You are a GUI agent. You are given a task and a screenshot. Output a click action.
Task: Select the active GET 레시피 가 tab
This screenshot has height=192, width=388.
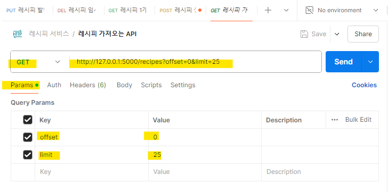229,10
